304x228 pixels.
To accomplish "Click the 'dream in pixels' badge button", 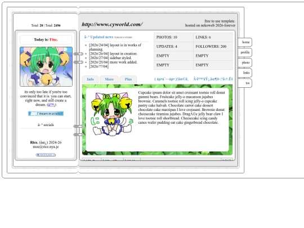I will (46, 114).
